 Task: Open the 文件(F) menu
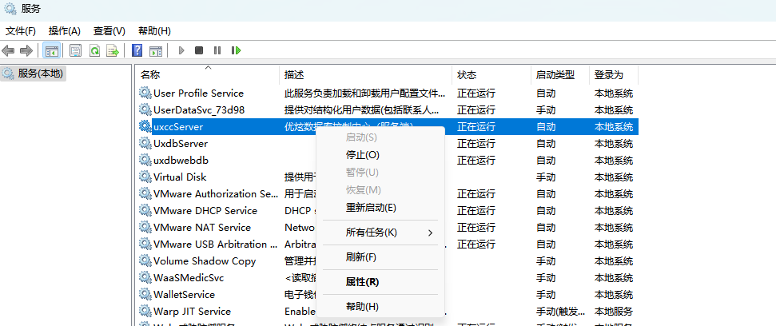click(x=21, y=30)
